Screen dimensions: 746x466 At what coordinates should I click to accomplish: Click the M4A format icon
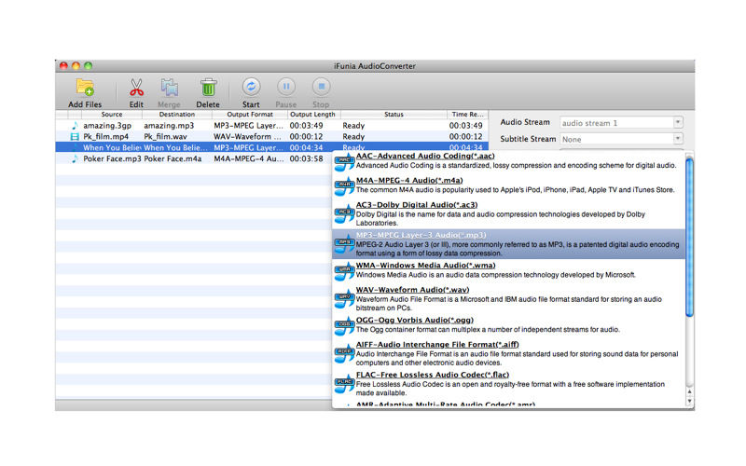point(344,186)
